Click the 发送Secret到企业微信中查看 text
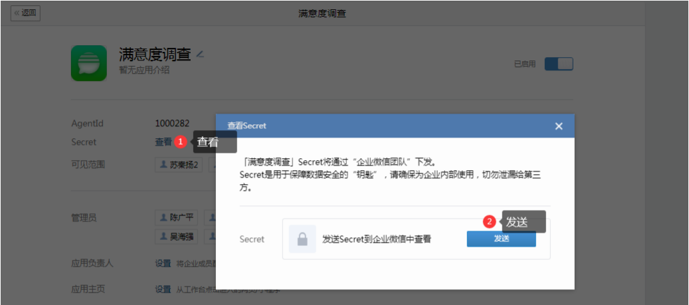The image size is (689, 305). 377,239
